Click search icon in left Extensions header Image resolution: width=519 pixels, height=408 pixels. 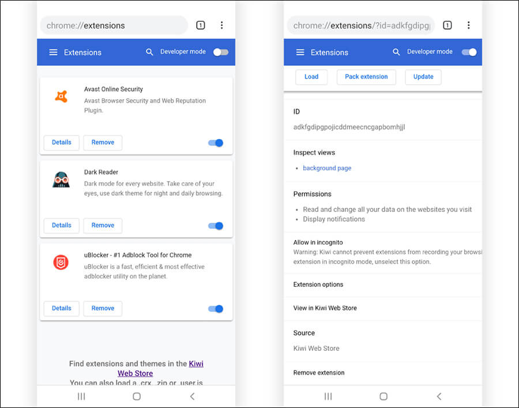tap(149, 52)
